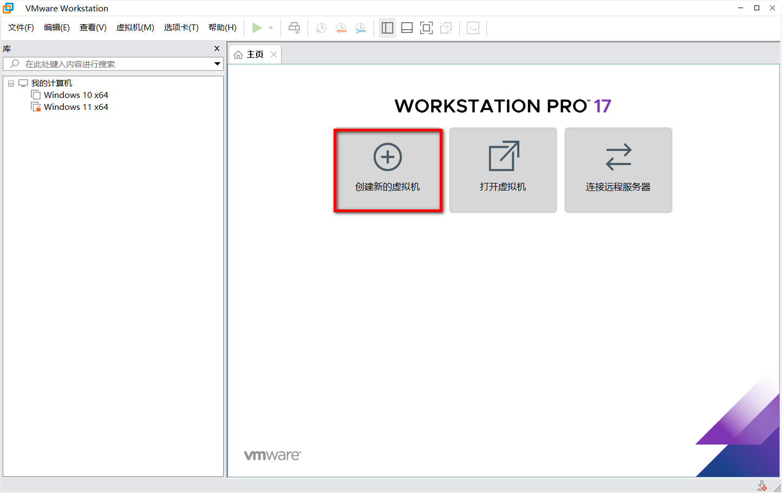Click the 打开虚拟机 button
The image size is (782, 493).
pyautogui.click(x=503, y=170)
